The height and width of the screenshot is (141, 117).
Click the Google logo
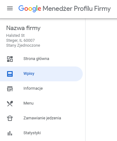pyautogui.click(x=30, y=9)
